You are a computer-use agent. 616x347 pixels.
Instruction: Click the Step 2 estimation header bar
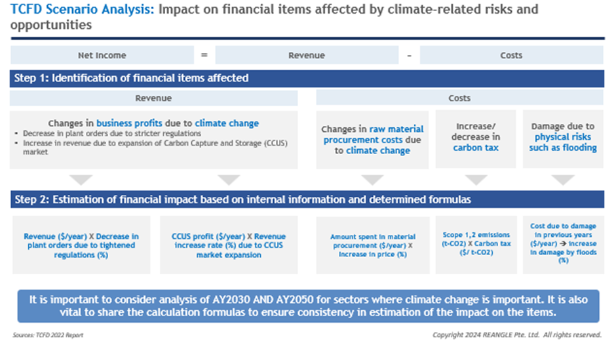(x=307, y=199)
